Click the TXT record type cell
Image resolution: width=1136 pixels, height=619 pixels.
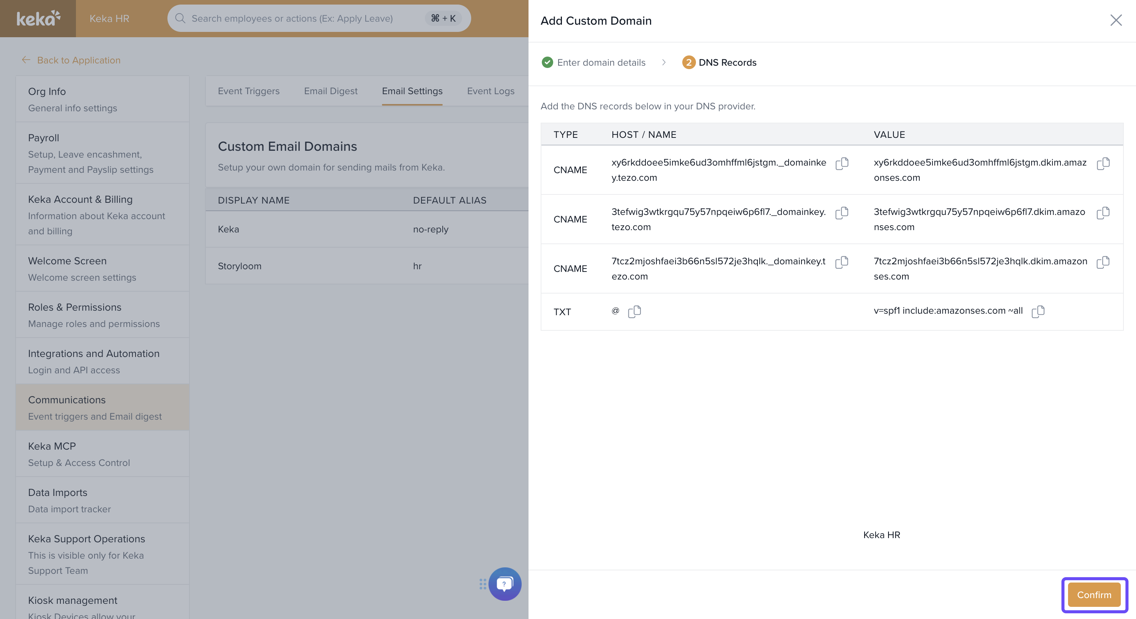point(562,312)
